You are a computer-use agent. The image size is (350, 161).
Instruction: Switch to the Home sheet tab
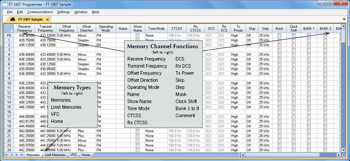[x=86, y=155]
